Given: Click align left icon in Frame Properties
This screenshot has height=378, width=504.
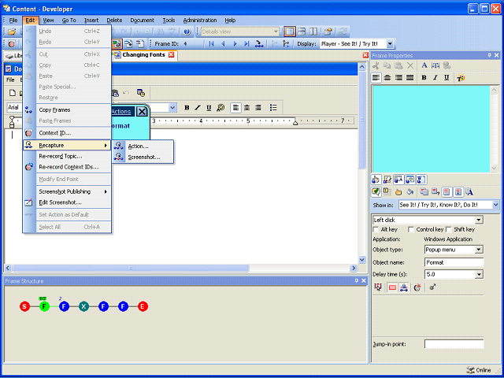Looking at the screenshot, I should click(x=376, y=77).
